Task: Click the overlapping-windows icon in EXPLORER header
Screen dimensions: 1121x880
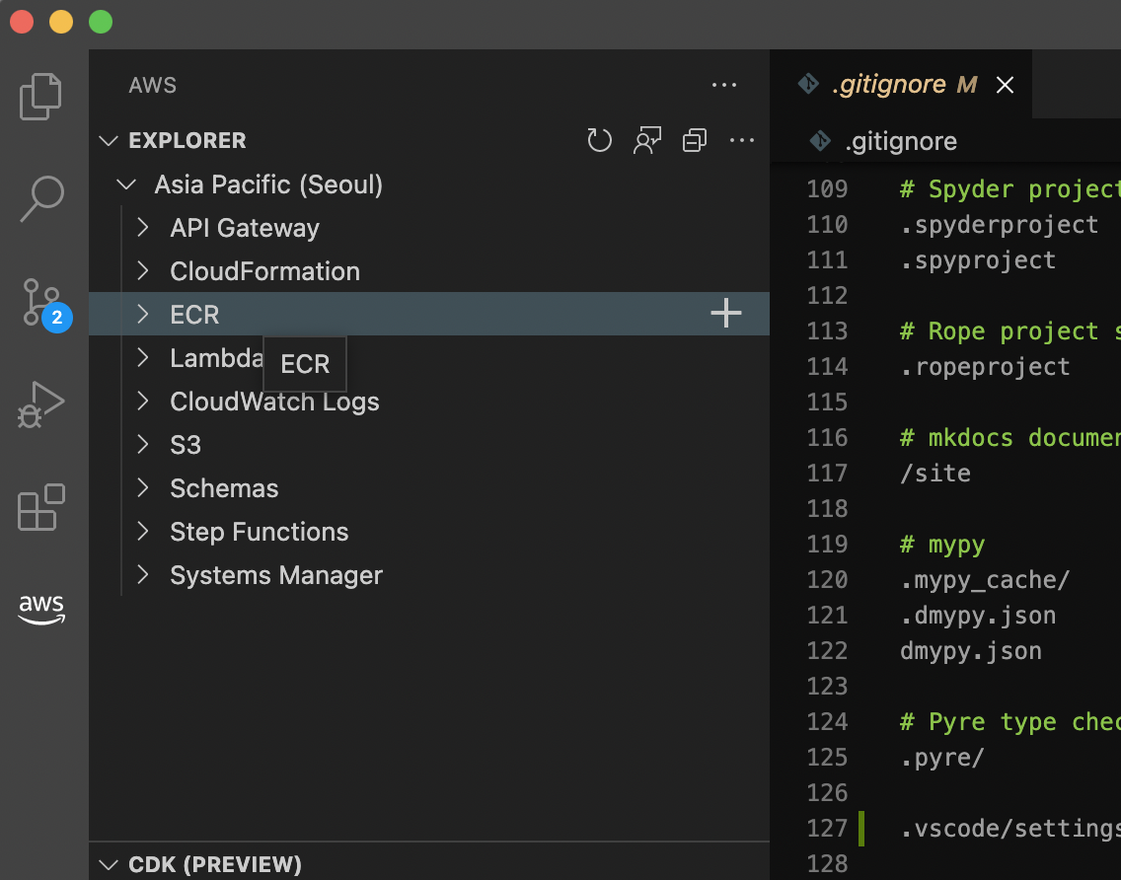Action: (x=694, y=140)
